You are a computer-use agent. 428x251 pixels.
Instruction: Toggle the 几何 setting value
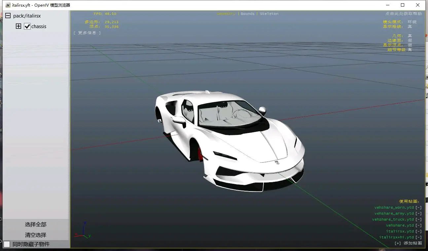410,36
